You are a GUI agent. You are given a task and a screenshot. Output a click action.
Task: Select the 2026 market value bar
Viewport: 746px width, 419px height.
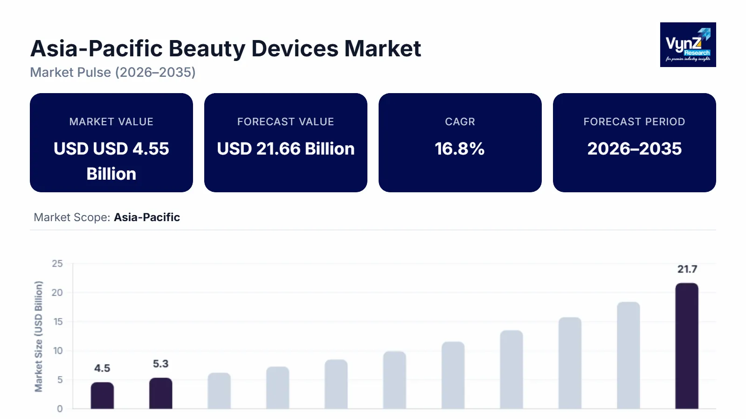click(102, 396)
